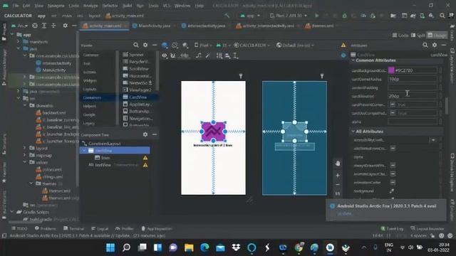
Task: Toggle cardUseCompatPadding value field
Action: [413, 113]
